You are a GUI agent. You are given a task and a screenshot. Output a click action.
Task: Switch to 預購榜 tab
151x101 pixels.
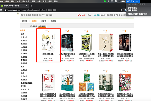[x=53, y=21]
